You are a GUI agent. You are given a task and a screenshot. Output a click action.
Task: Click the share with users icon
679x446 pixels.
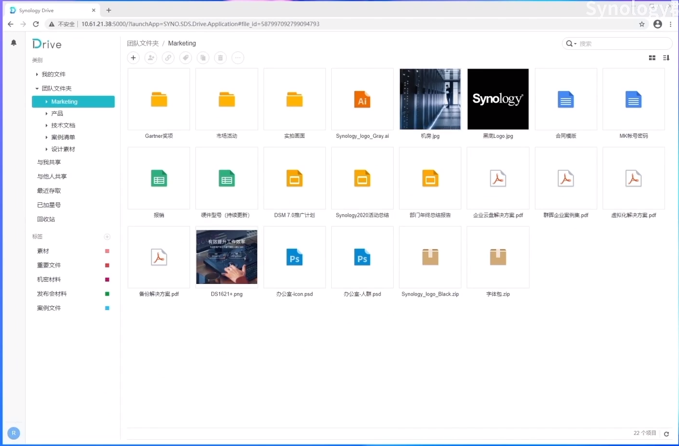tap(151, 58)
